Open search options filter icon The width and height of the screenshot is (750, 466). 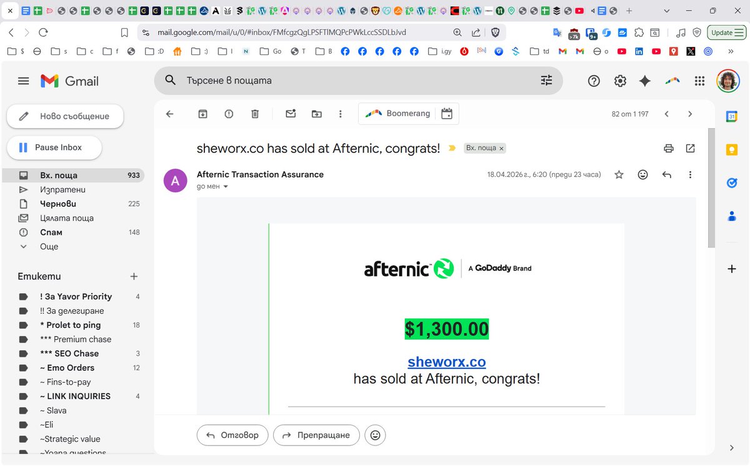(546, 80)
